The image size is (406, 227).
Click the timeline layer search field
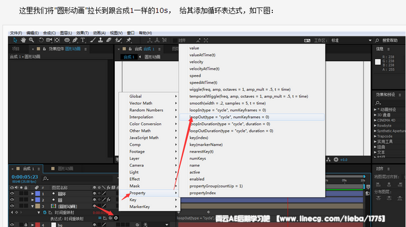tap(77, 178)
